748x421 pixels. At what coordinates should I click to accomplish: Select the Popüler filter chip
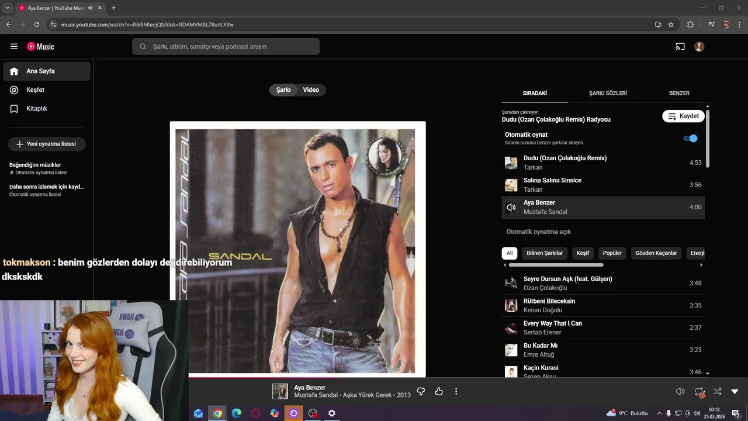pos(612,253)
